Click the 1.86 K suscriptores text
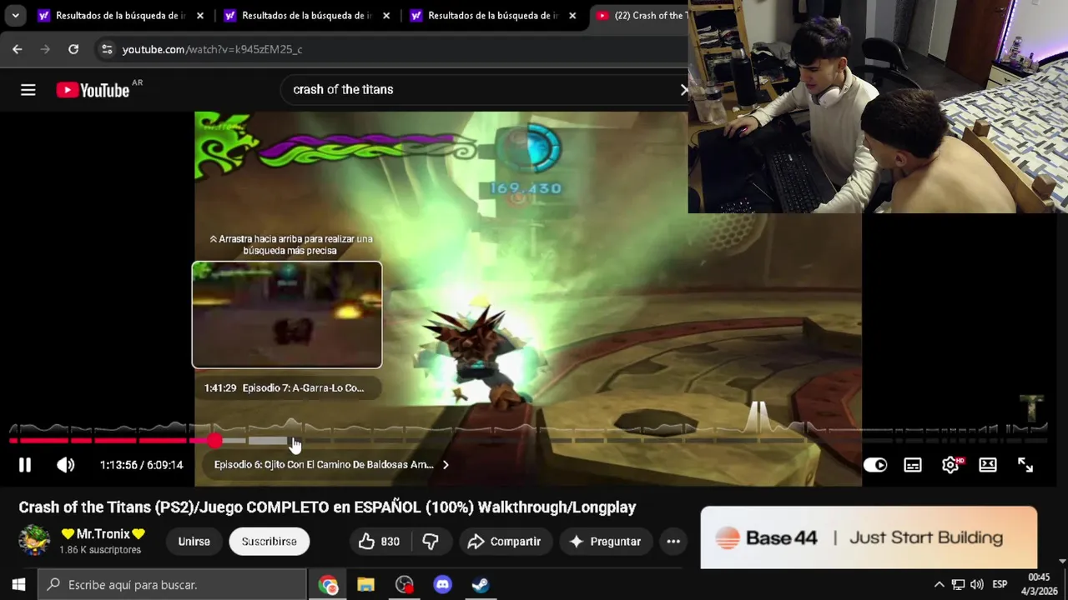The image size is (1068, 600). (x=100, y=550)
